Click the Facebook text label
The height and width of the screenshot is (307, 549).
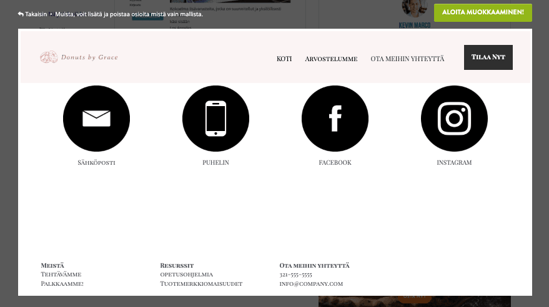(335, 163)
